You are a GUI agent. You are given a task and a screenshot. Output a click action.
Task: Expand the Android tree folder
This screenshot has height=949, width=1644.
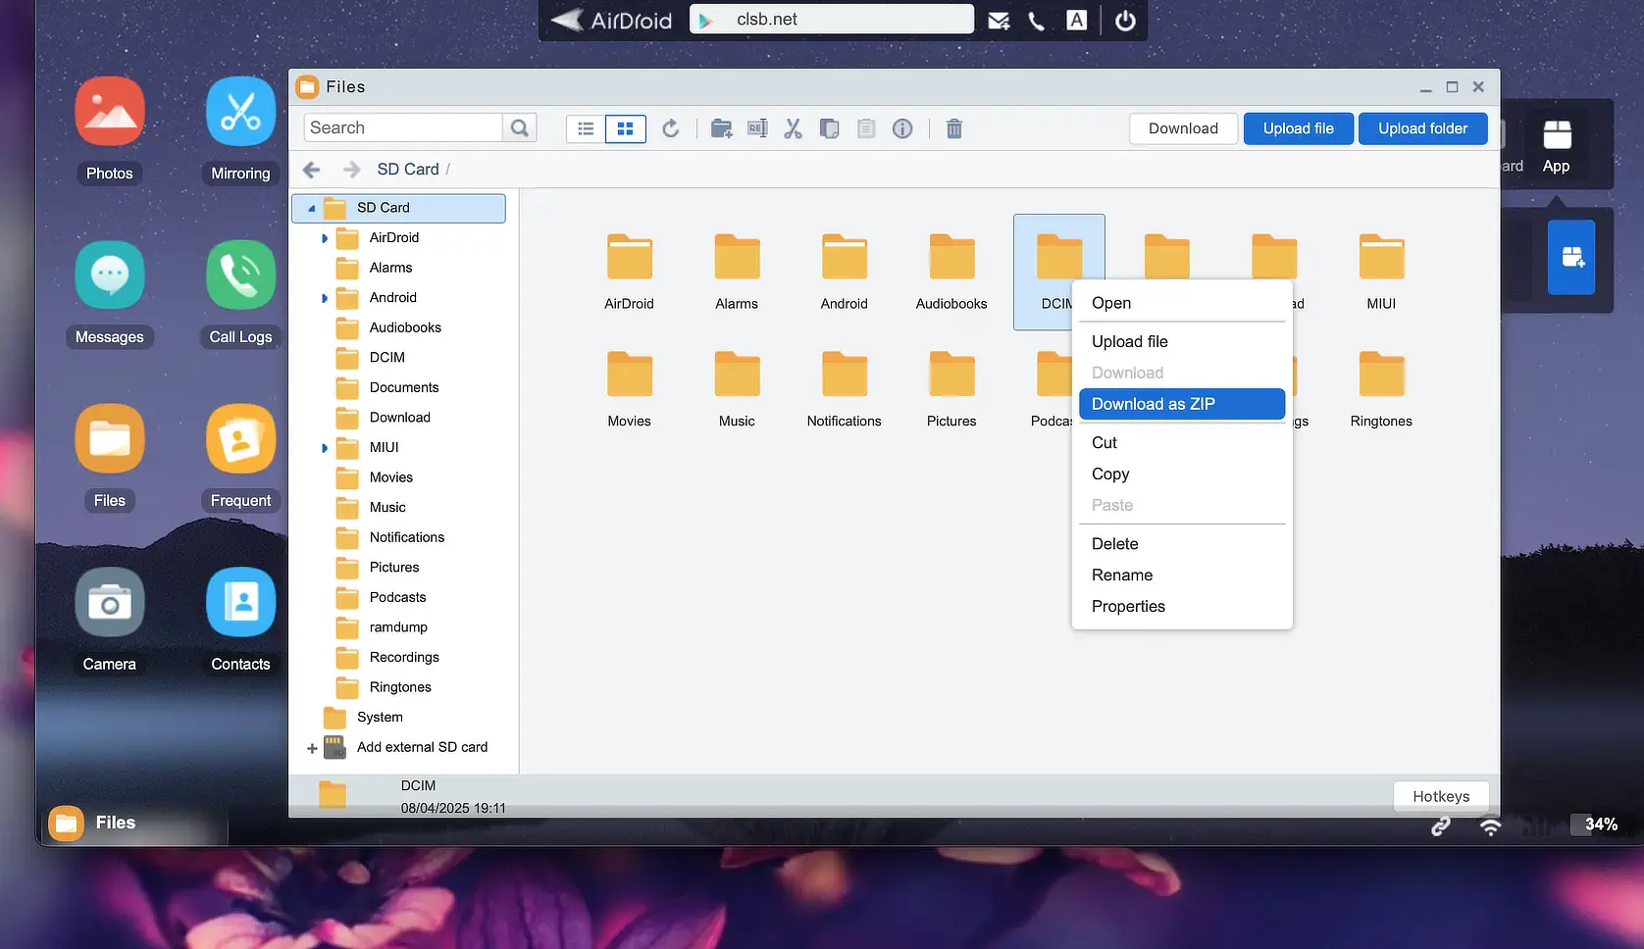325,298
